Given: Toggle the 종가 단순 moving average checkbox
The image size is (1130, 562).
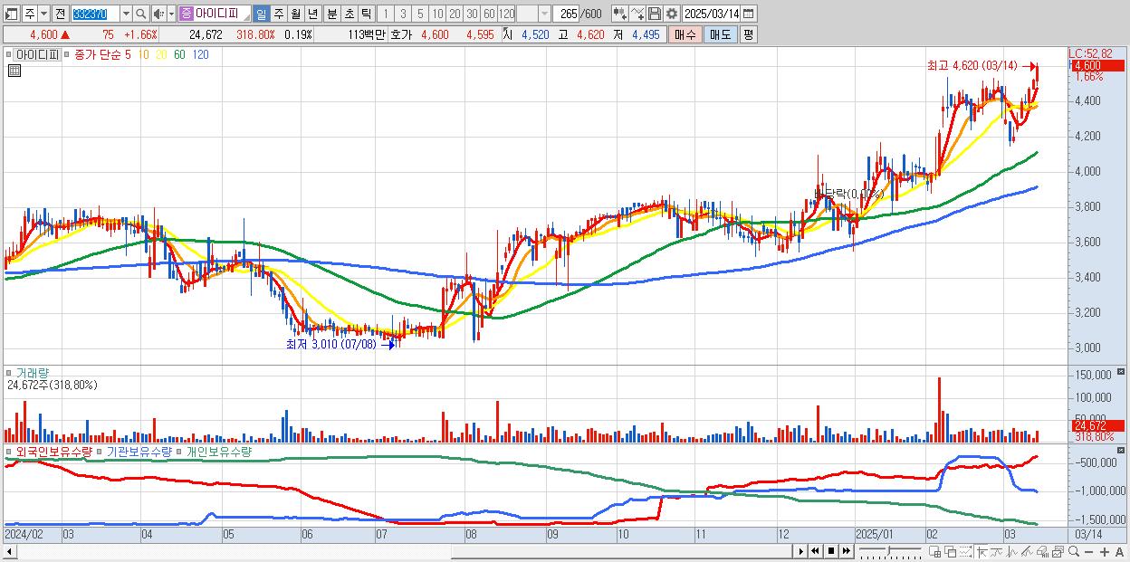Looking at the screenshot, I should click(67, 54).
